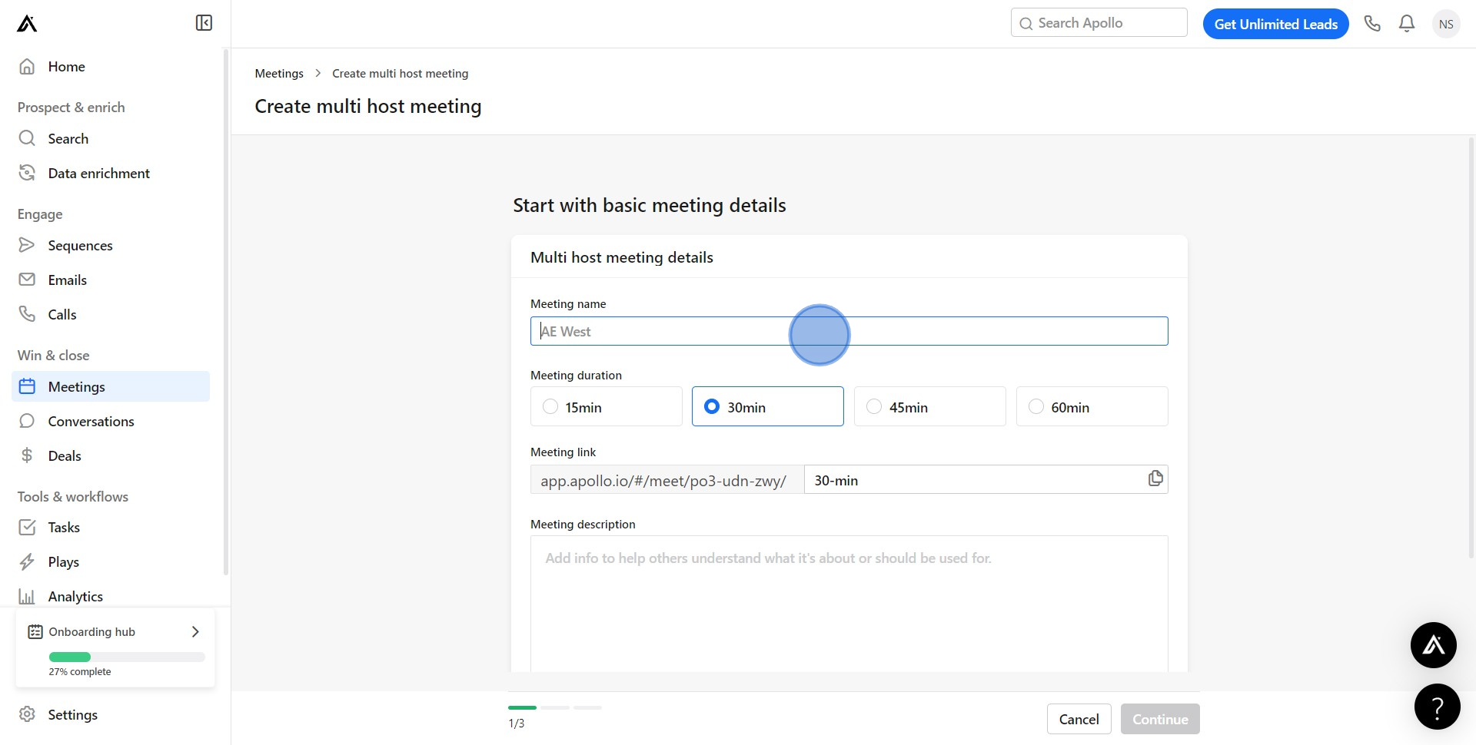The image size is (1476, 745).
Task: Select the 30min duration radio
Action: tap(712, 406)
